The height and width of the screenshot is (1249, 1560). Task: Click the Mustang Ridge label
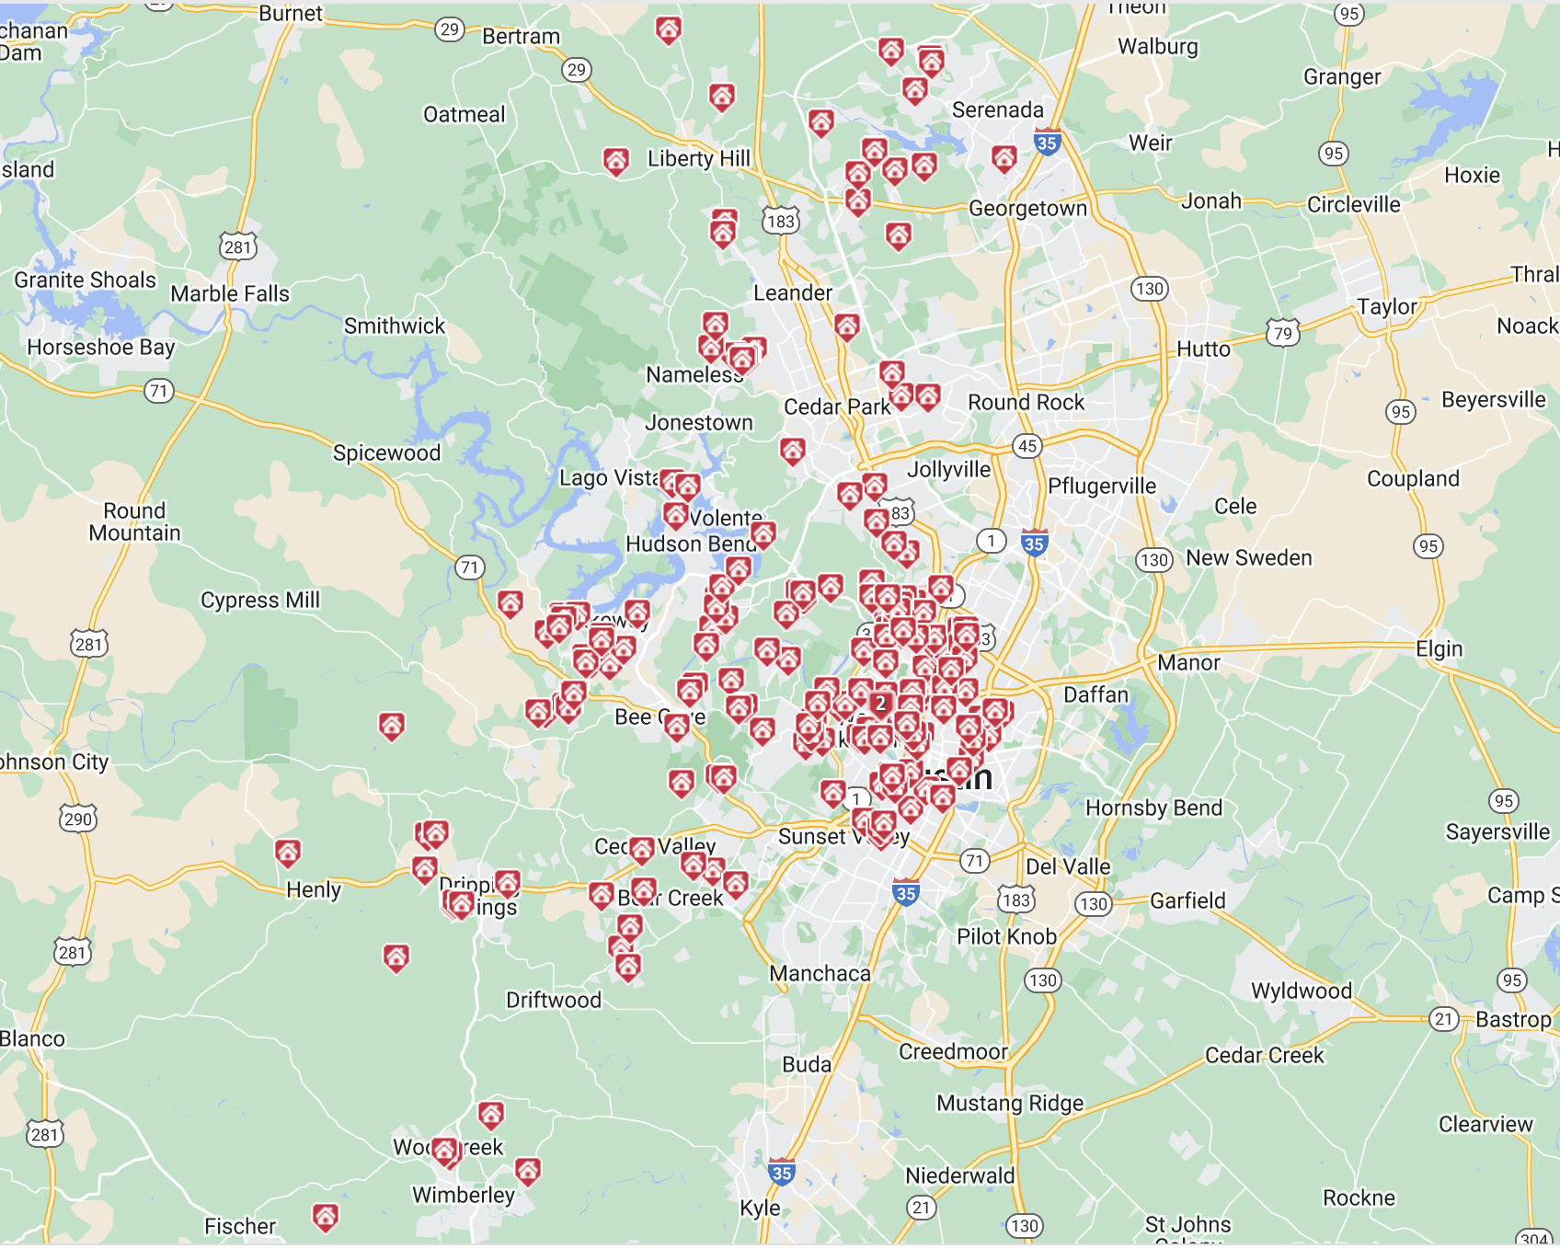(1010, 1104)
